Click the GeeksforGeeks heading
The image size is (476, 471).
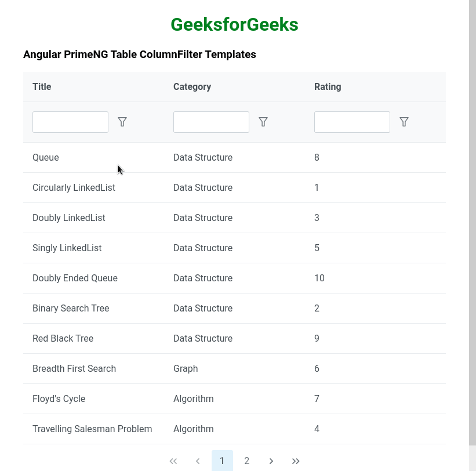point(234,25)
